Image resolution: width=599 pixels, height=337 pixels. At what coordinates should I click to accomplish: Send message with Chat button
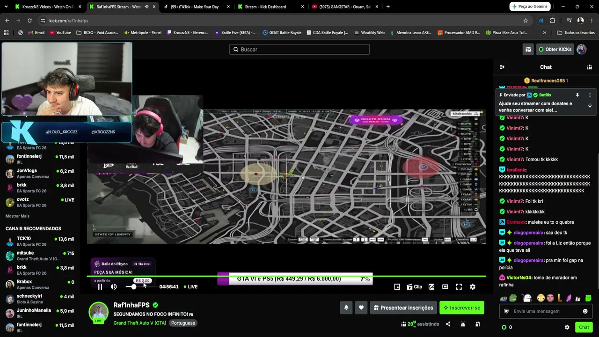click(584, 327)
